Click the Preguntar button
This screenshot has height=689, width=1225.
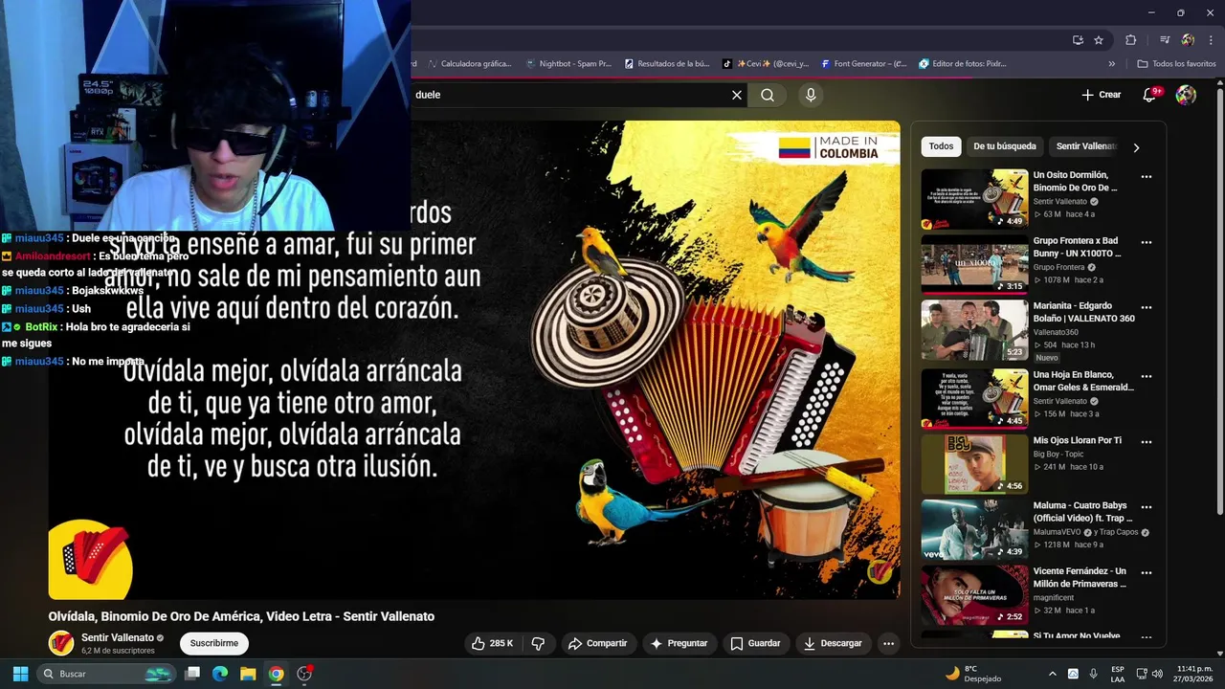679,643
